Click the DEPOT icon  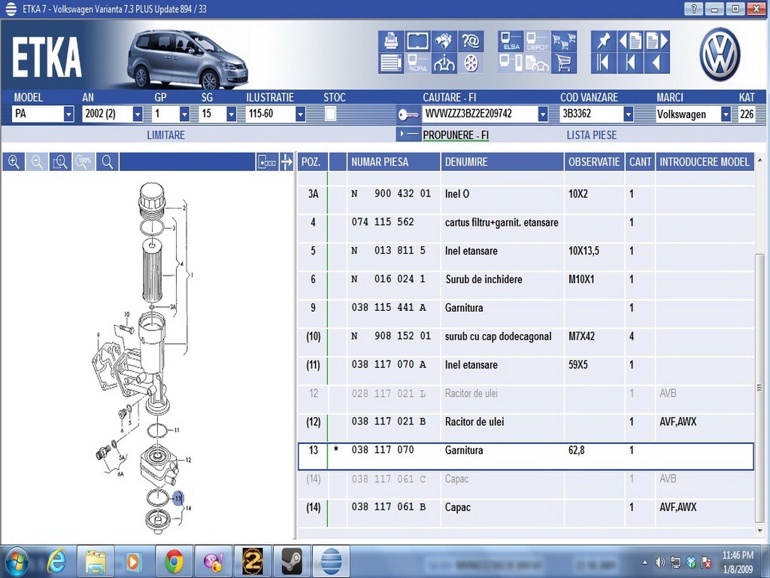click(537, 41)
